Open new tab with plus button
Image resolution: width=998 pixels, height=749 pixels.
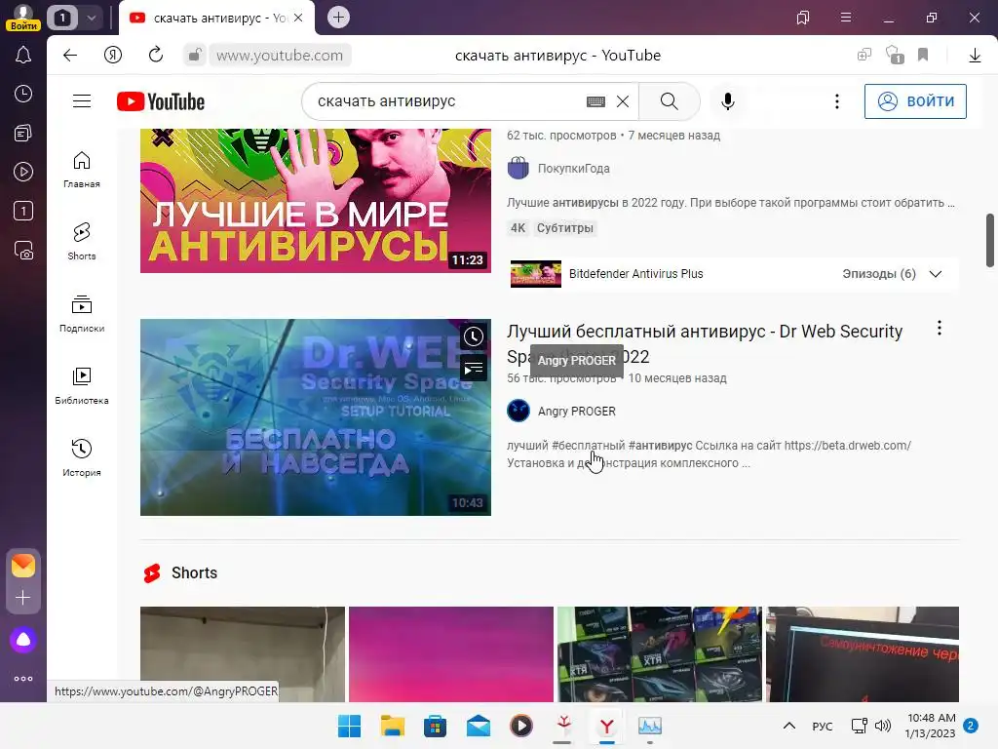pyautogui.click(x=338, y=18)
